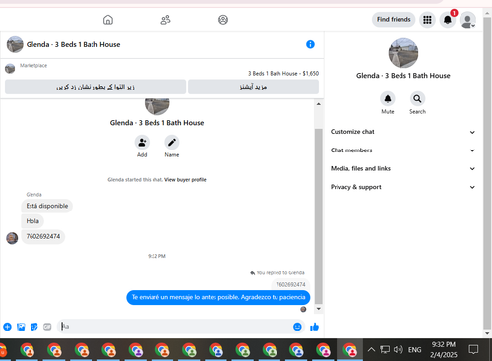Click the Mute bell icon in side panel
The width and height of the screenshot is (492, 361).
(388, 99)
